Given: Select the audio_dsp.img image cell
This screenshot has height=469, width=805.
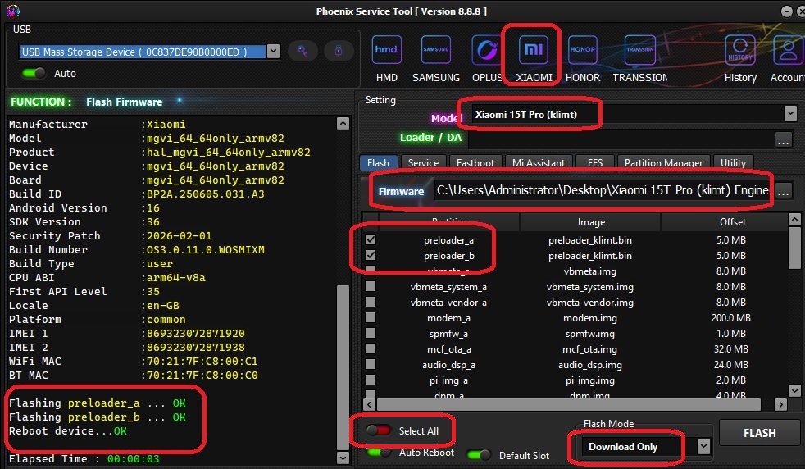Looking at the screenshot, I should click(590, 365).
